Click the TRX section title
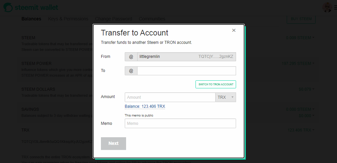This screenshot has width=337, height=163. tap(25, 130)
